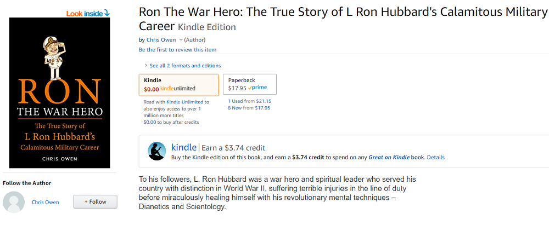
Task: Open the Great on Kindle link
Action: (389, 157)
